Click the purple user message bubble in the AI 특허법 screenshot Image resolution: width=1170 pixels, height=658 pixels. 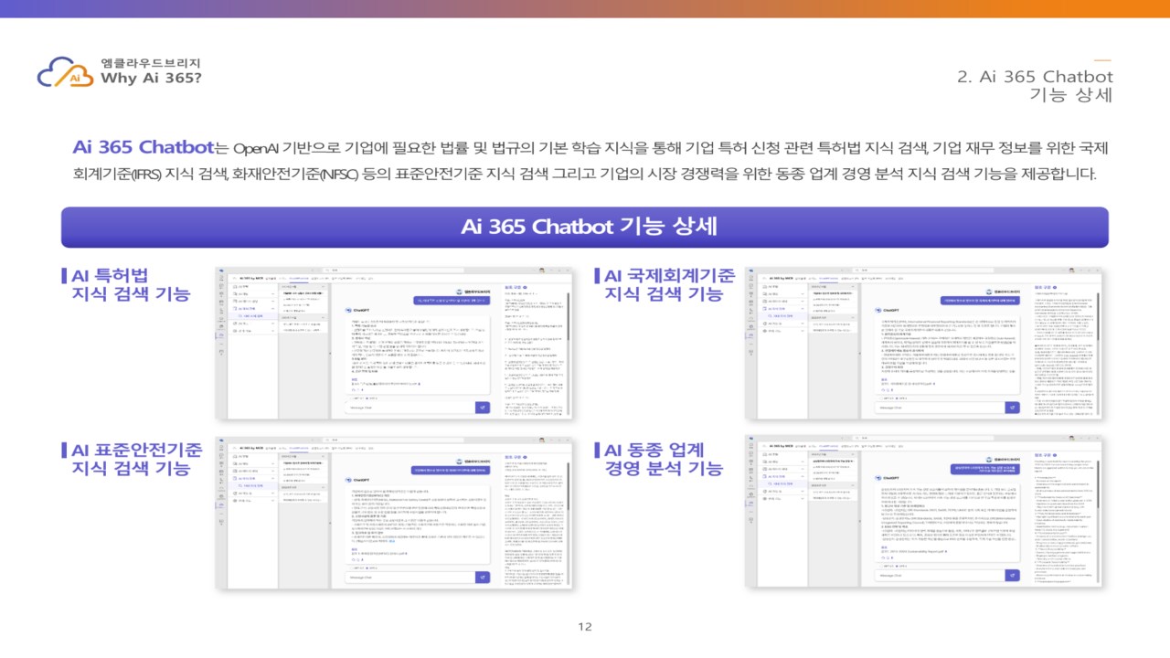click(452, 301)
